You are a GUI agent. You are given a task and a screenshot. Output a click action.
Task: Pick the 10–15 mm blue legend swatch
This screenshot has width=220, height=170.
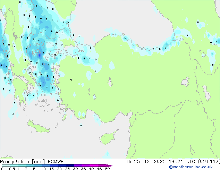[46, 165]
